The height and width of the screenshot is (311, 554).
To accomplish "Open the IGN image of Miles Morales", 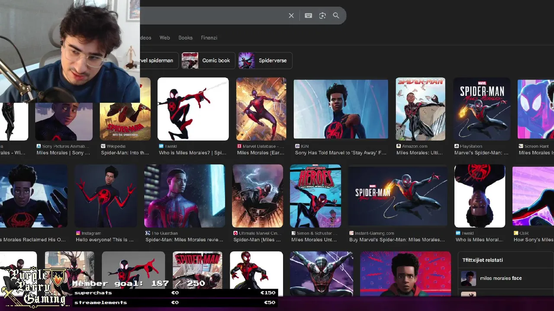I will [341, 109].
